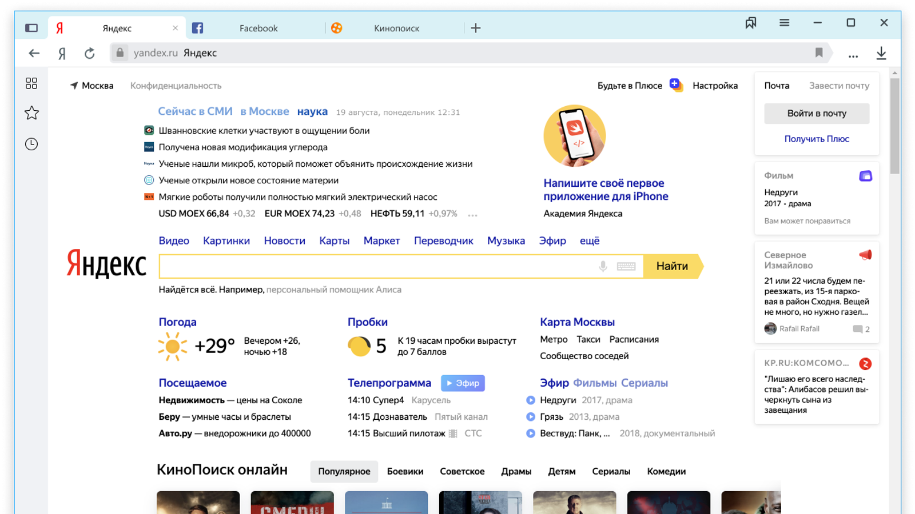
Task: Open the bookmarks collection icon in title bar
Action: coord(751,23)
